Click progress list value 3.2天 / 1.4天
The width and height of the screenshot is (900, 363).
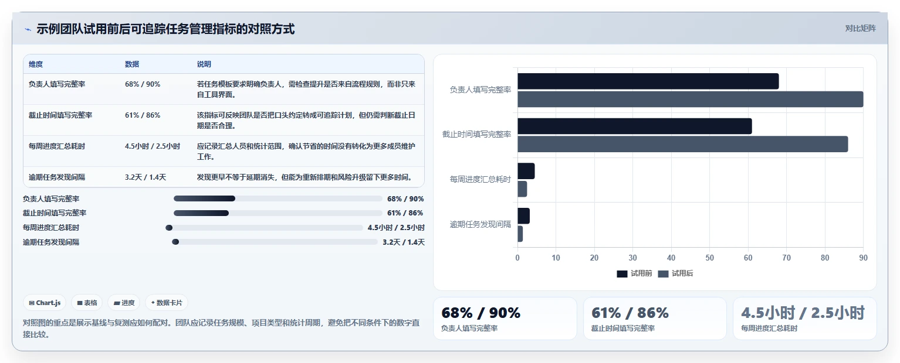tap(404, 242)
